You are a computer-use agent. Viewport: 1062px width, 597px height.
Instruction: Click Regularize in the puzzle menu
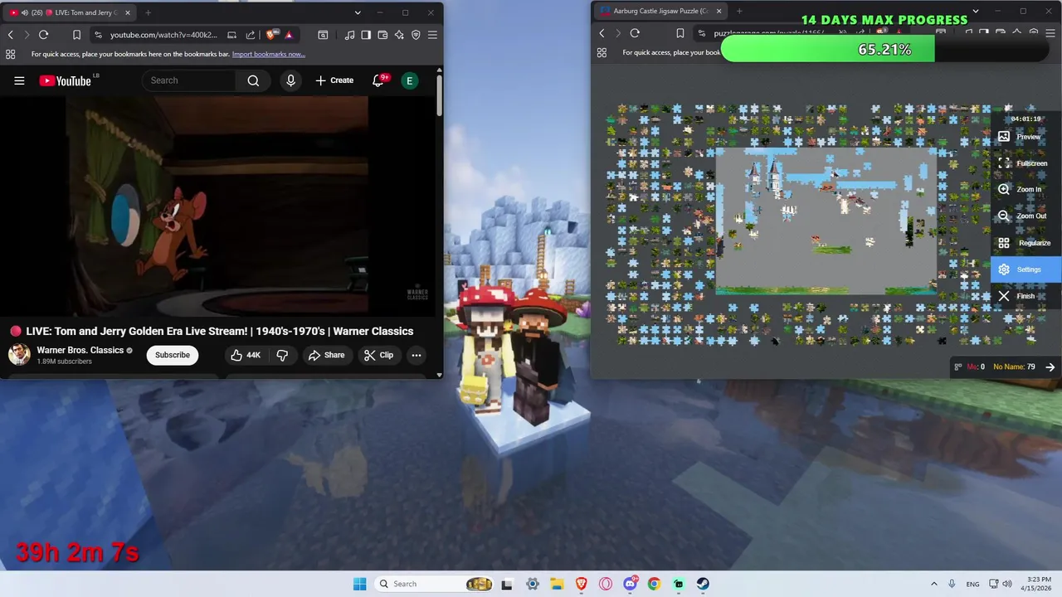1026,243
